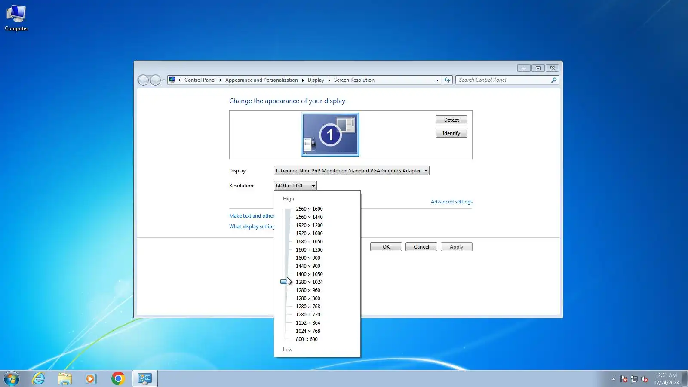Screen dimensions: 688x387
Task: Open the network status tray icon
Action: (634, 379)
